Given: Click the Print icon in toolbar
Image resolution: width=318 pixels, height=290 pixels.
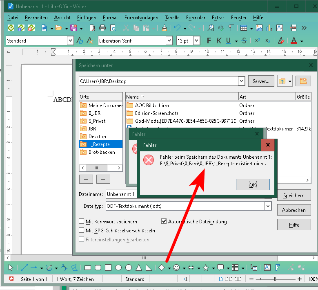Looking at the screenshot, I should 102,28.
